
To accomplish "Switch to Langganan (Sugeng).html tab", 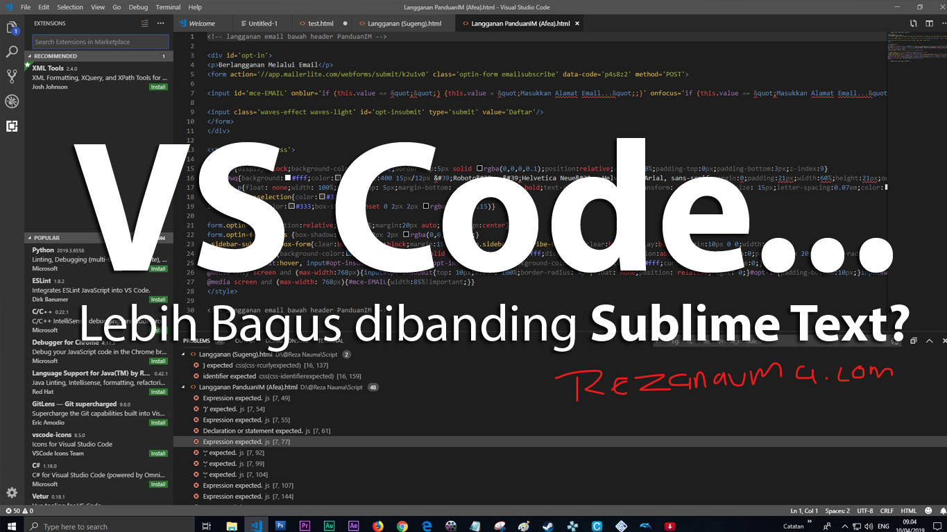I will click(x=404, y=23).
